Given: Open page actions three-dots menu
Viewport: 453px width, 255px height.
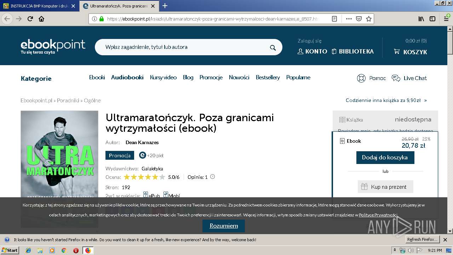Looking at the screenshot, I should pos(349,19).
